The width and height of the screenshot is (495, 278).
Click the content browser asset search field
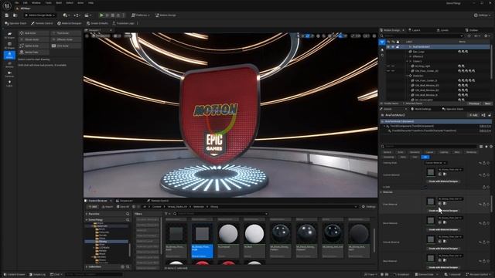221,214
